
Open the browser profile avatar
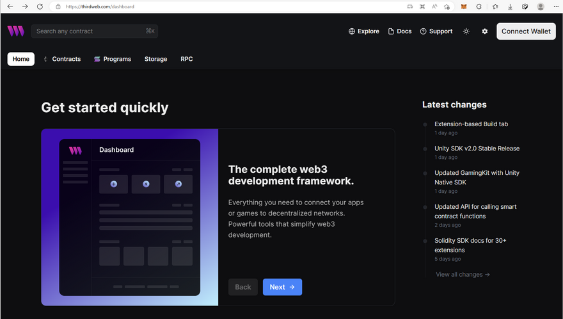click(x=541, y=6)
